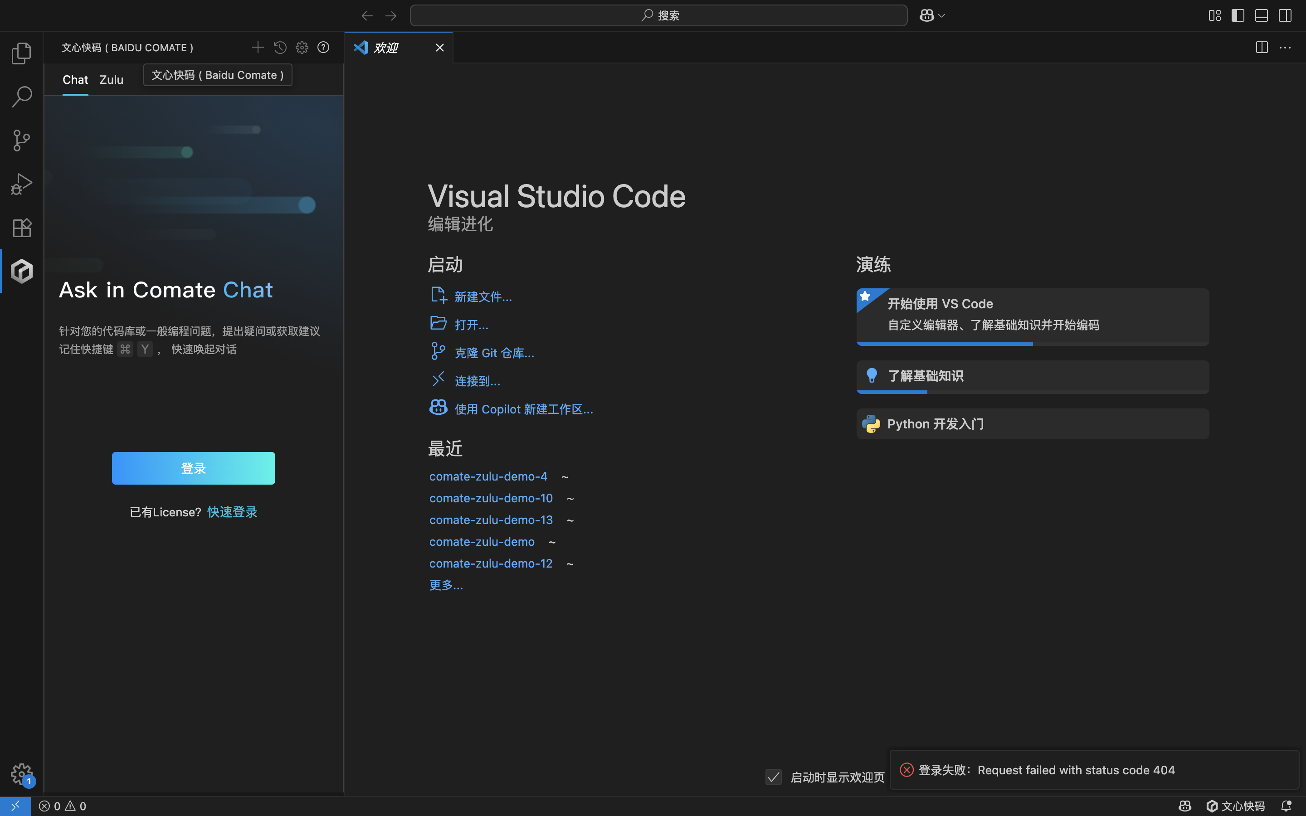Click the 登录 login button
1306x816 pixels.
[x=193, y=468]
